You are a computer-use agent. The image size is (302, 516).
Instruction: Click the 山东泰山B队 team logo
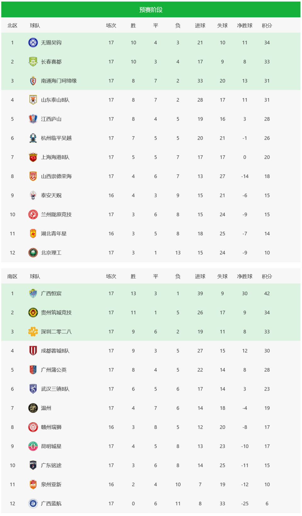(33, 100)
